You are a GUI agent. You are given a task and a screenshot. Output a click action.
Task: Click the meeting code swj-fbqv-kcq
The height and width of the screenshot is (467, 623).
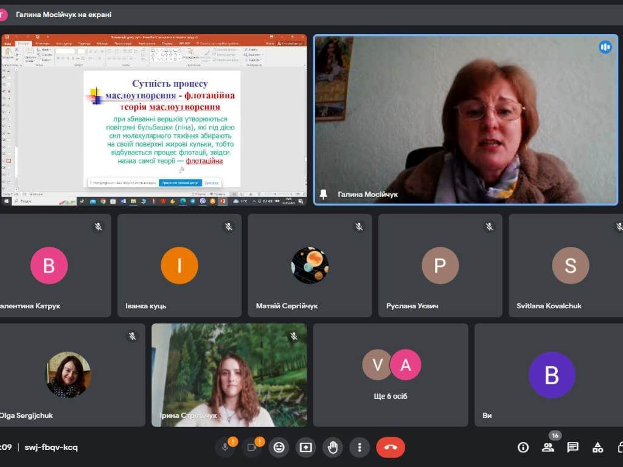coord(50,448)
